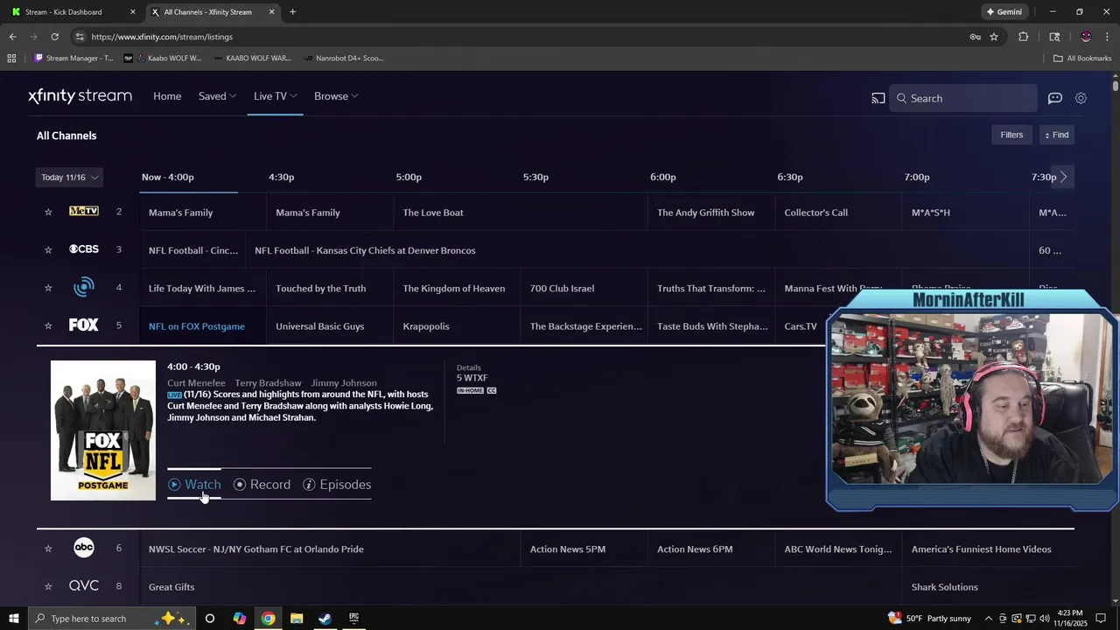Open the Filters button
Screen dimensions: 1120x630
(x=1011, y=135)
